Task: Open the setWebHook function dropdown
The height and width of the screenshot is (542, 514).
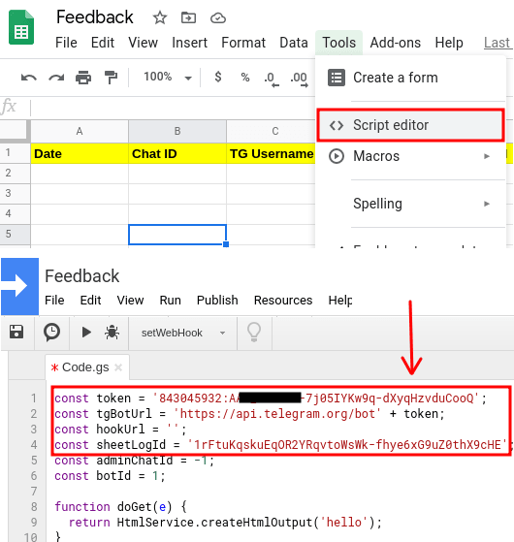Action: click(x=183, y=333)
